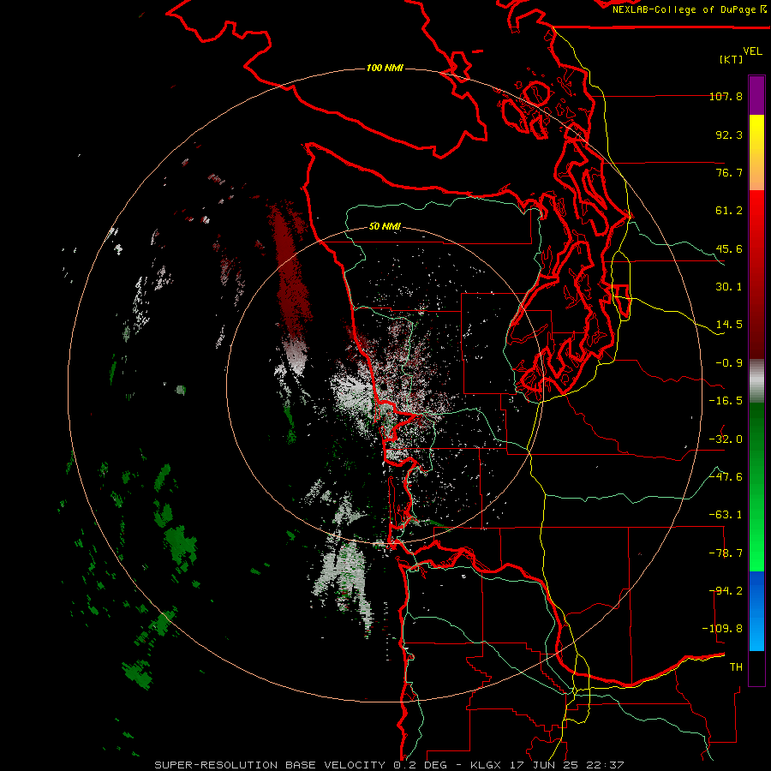The height and width of the screenshot is (771, 771).
Task: Click the 76.7 velocity scale value
Action: coord(729,172)
